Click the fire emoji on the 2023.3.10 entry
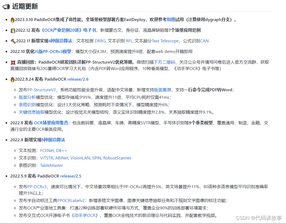 pyautogui.click(x=12, y=20)
